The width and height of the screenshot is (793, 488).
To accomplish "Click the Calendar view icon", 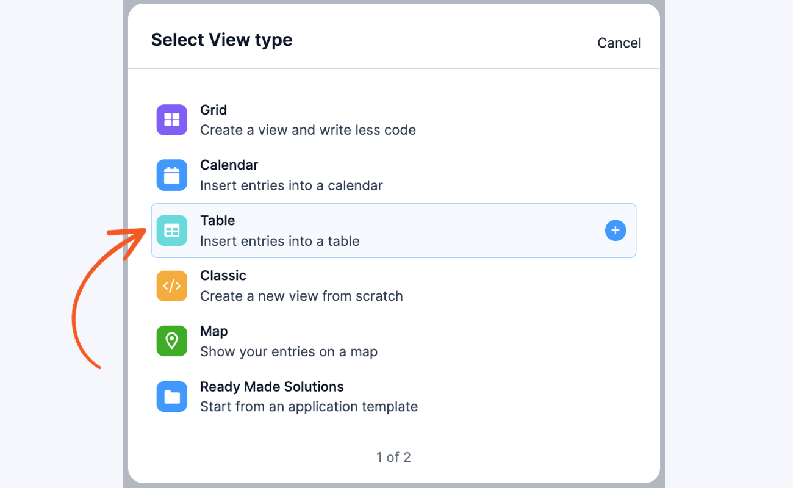I will coord(171,175).
